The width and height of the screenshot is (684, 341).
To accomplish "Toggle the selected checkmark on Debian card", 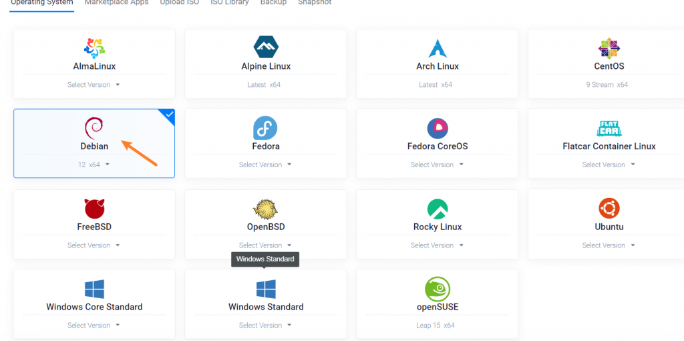I will pos(169,115).
